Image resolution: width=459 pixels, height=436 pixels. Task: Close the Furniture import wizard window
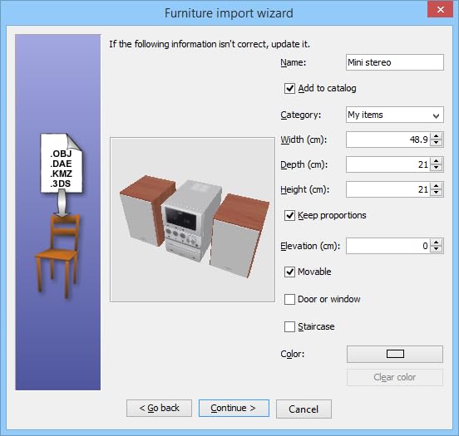pos(440,10)
